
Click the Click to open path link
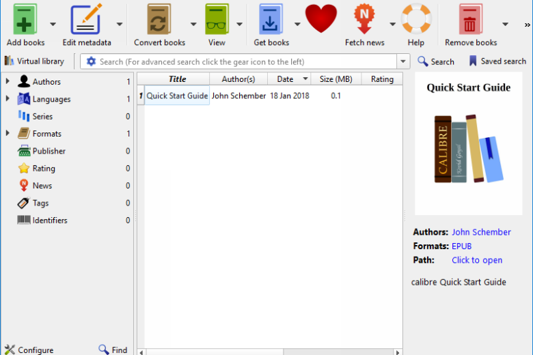[476, 260]
